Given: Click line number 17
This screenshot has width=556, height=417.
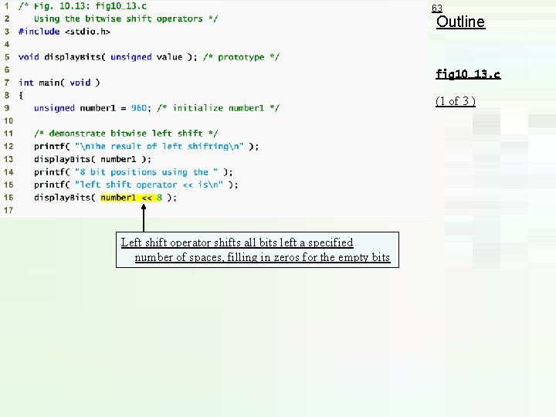Looking at the screenshot, I should (8, 210).
